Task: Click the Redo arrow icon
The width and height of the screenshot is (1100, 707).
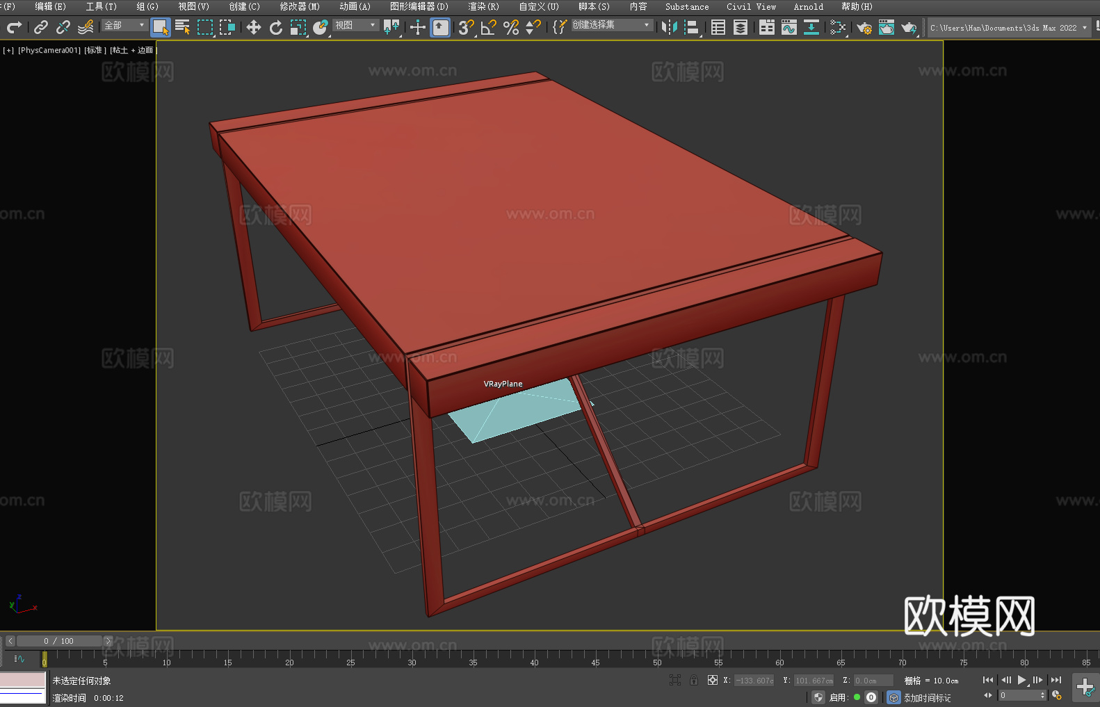Action: (x=14, y=27)
